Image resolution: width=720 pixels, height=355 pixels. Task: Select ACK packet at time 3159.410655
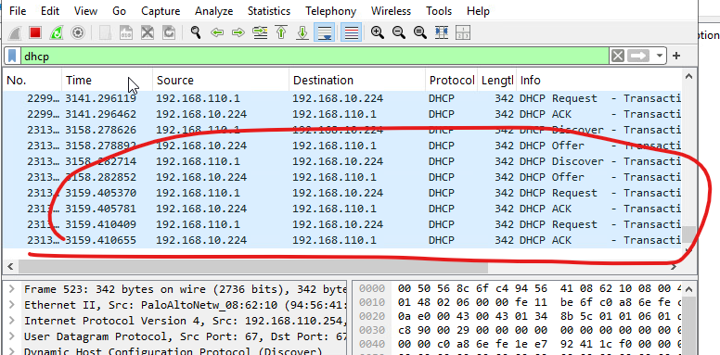(342, 240)
